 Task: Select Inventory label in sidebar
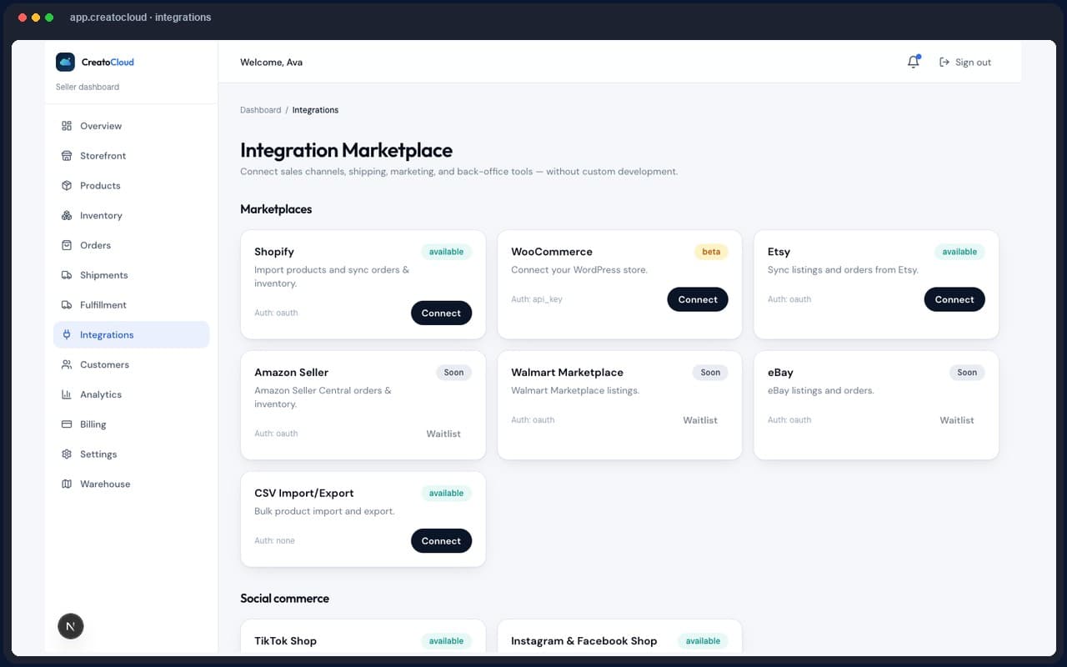pos(101,215)
